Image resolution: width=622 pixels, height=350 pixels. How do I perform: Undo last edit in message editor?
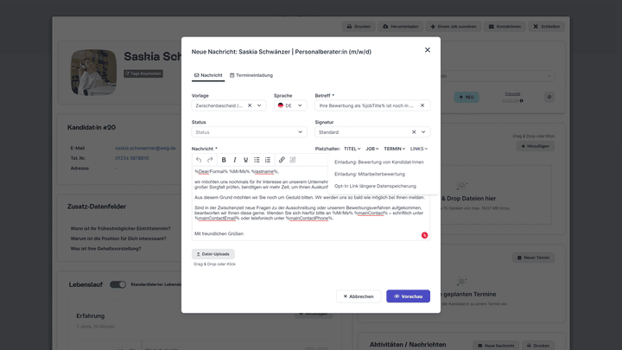[199, 160]
